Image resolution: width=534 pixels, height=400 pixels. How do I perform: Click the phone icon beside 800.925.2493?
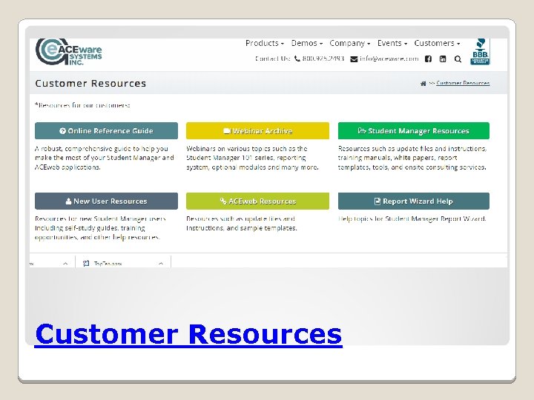pos(297,59)
